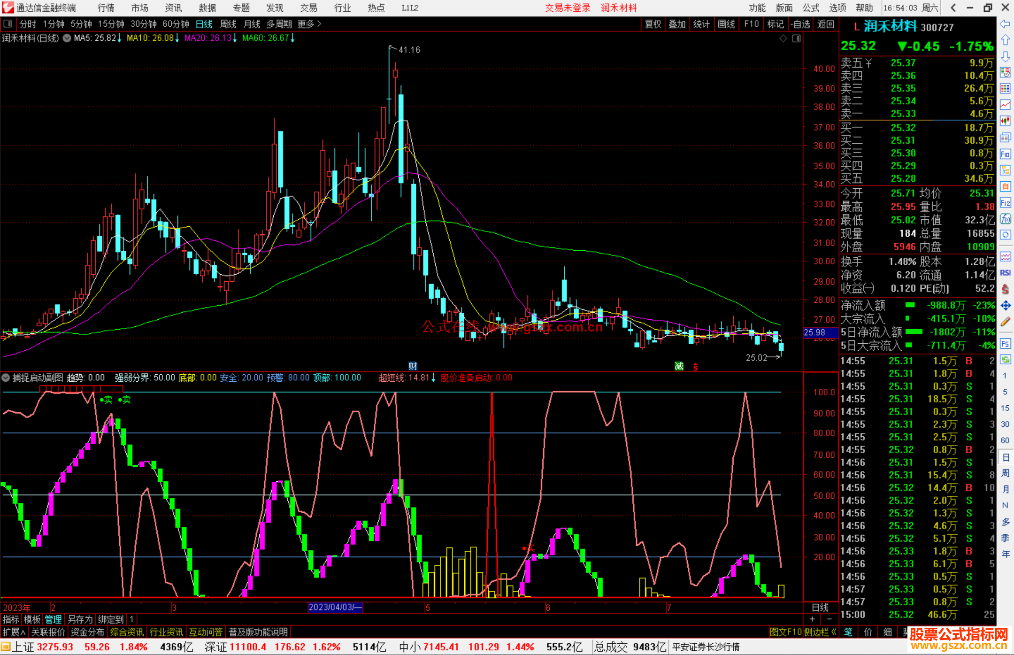Open dropdown beside 捕捉启动副图 indicator
This screenshot has height=655, width=1014.
coord(6,378)
